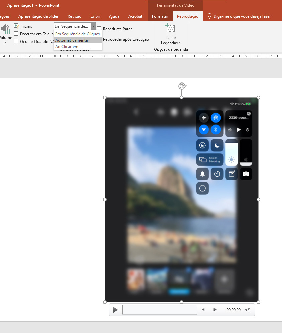Open Apresentação de Slides tab
Image resolution: width=282 pixels, height=333 pixels.
tap(38, 16)
